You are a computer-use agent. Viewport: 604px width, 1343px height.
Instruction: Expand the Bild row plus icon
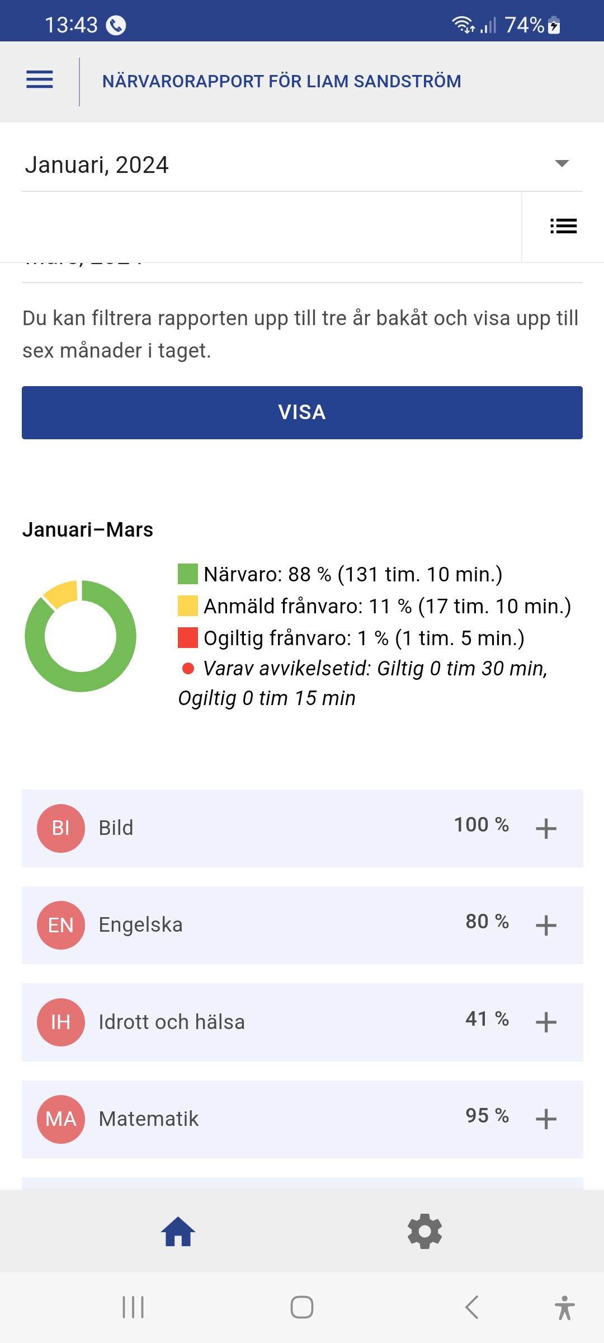tap(546, 829)
